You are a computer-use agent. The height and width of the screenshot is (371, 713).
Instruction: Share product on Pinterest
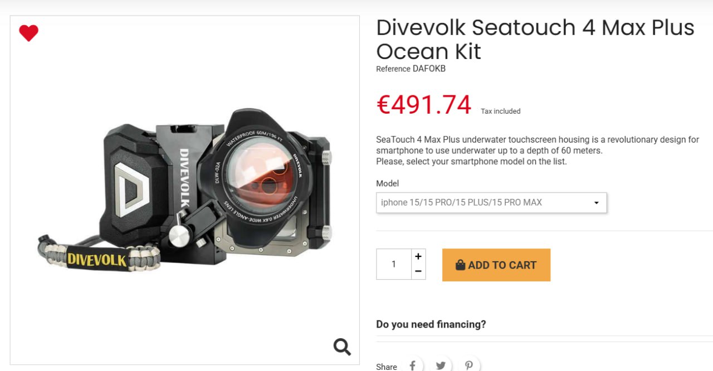pyautogui.click(x=469, y=365)
